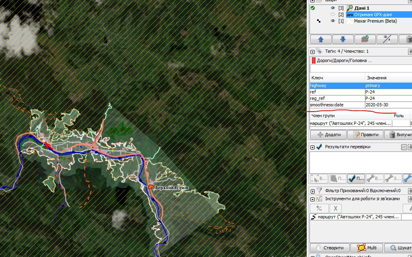Click the offset indicator on Maxar layer

(319, 21)
